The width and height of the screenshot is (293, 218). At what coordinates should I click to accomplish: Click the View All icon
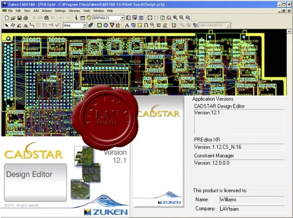tap(150, 18)
